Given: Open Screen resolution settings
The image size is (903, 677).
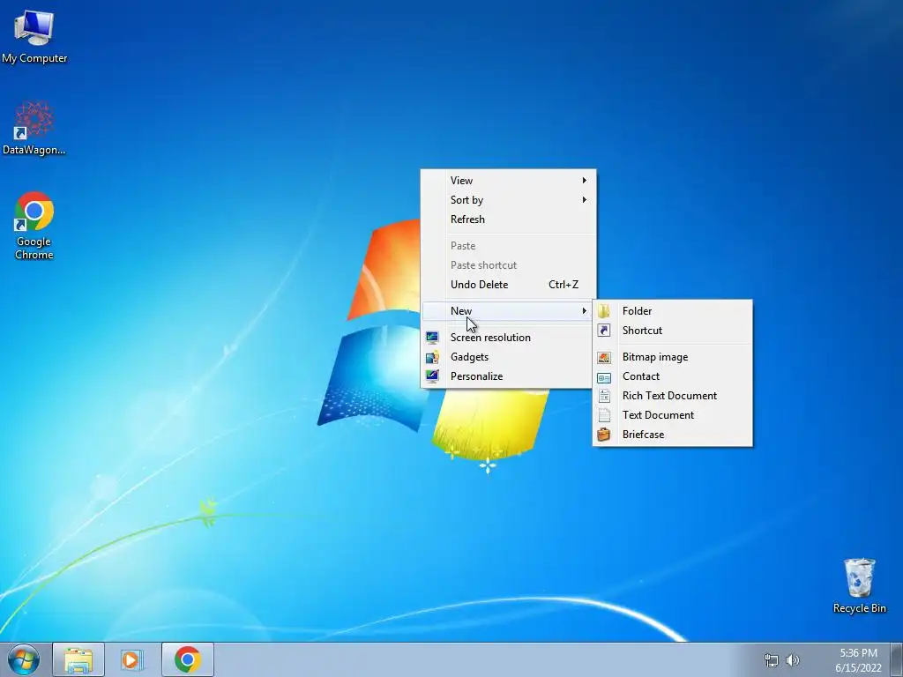Looking at the screenshot, I should (508, 338).
